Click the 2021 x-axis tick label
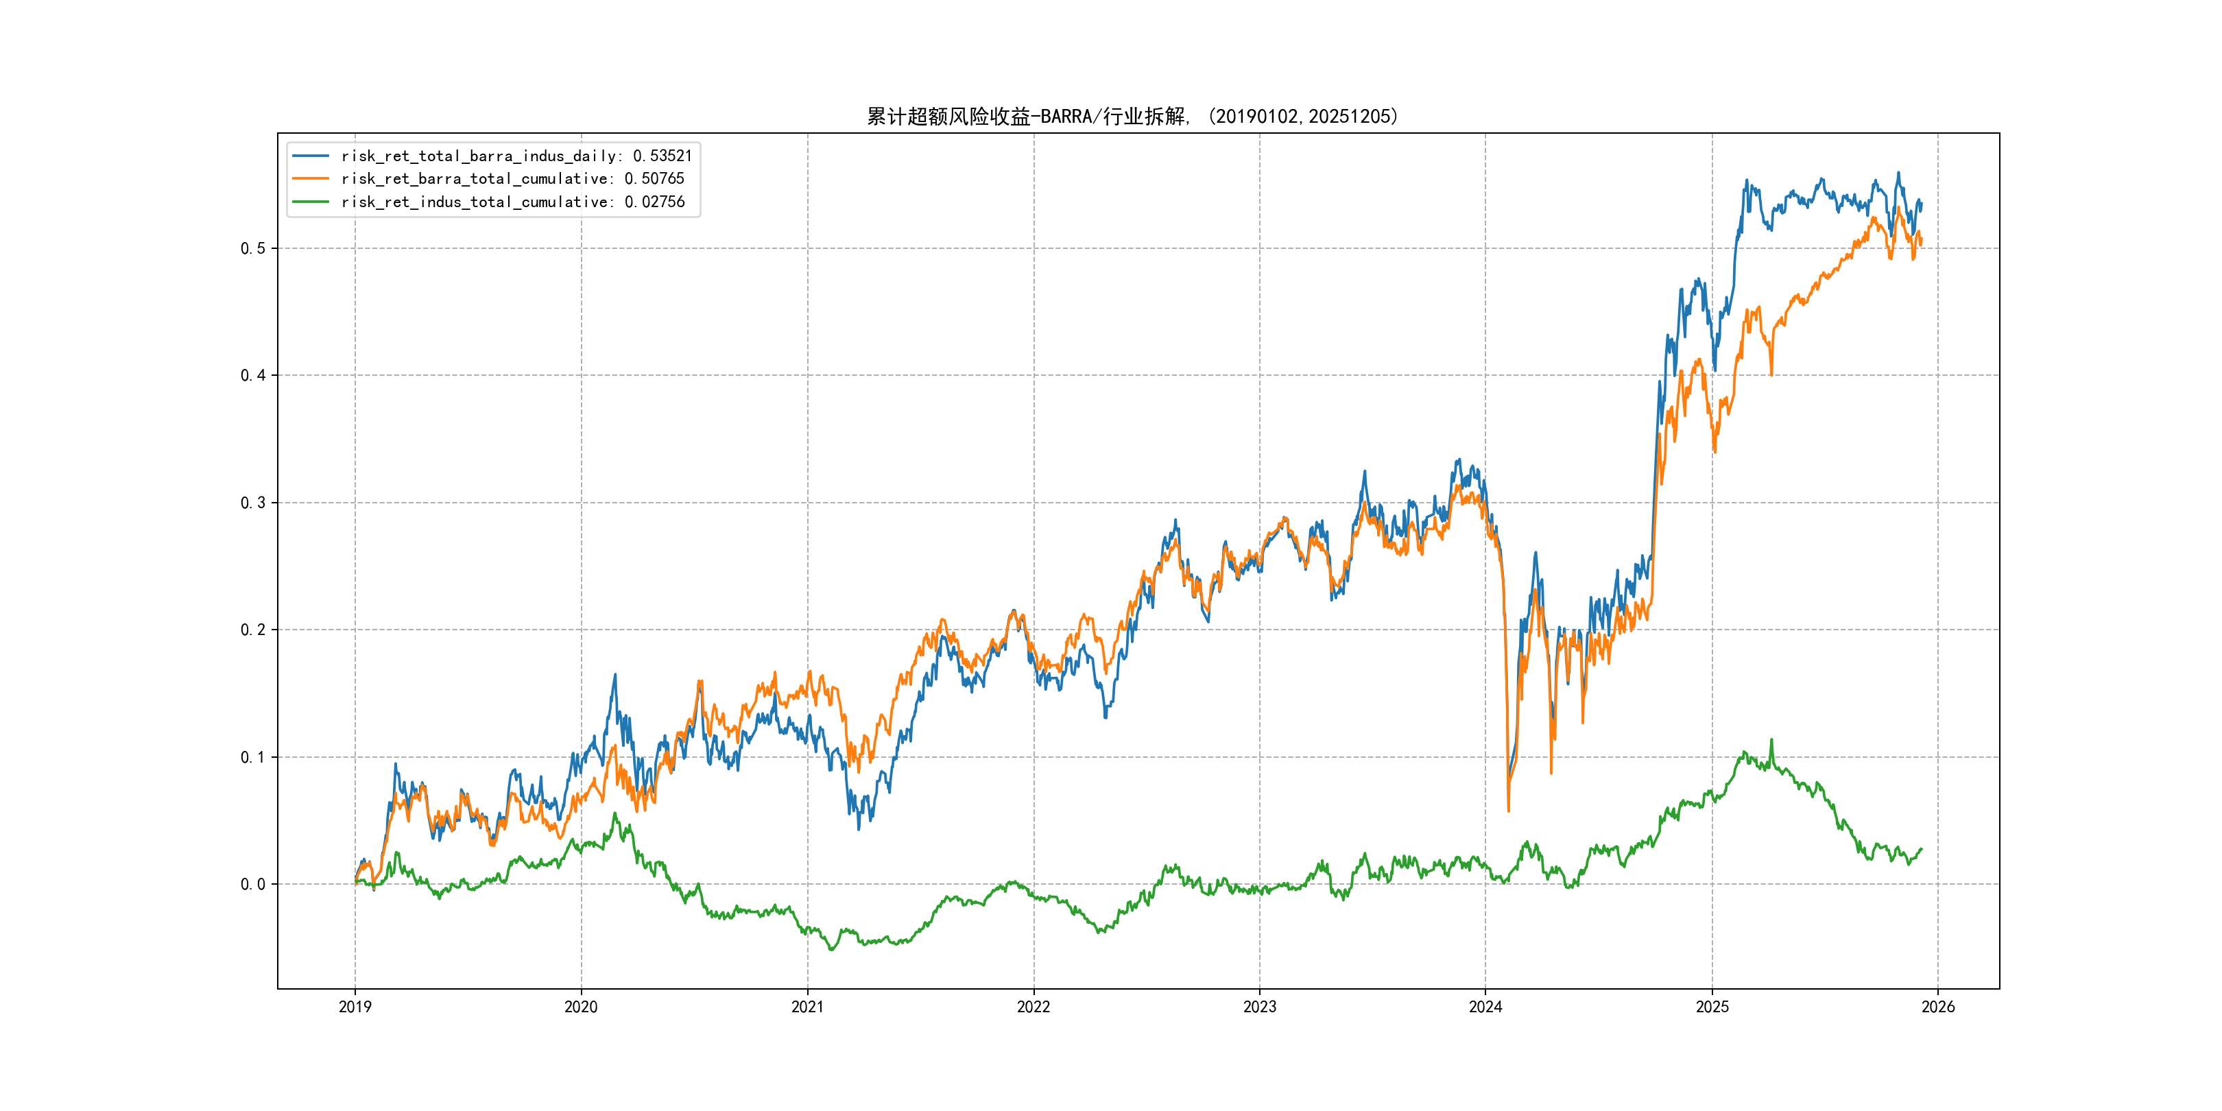This screenshot has width=2222, height=1111. (807, 1007)
